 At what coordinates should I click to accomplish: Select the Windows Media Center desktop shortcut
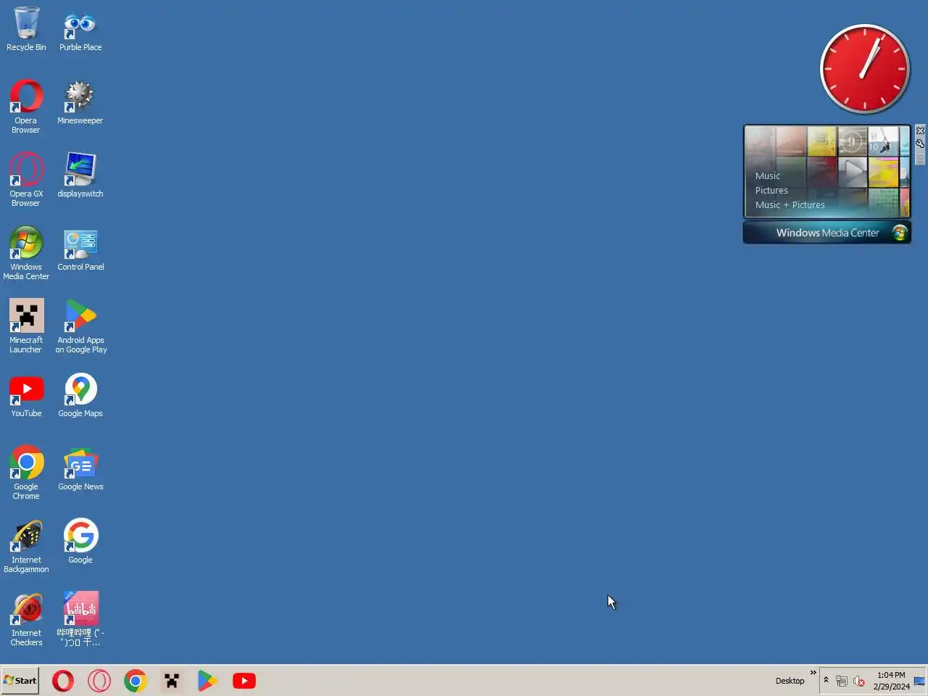pos(26,254)
